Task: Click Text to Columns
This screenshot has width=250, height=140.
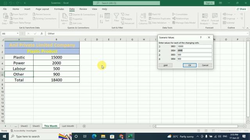Action: pyautogui.click(x=143, y=19)
